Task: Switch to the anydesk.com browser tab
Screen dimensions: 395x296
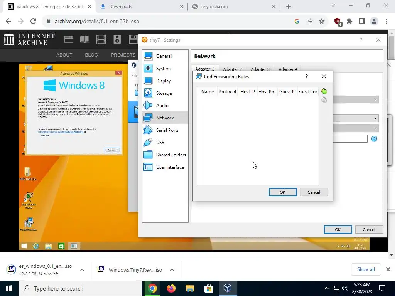Action: pos(234,7)
